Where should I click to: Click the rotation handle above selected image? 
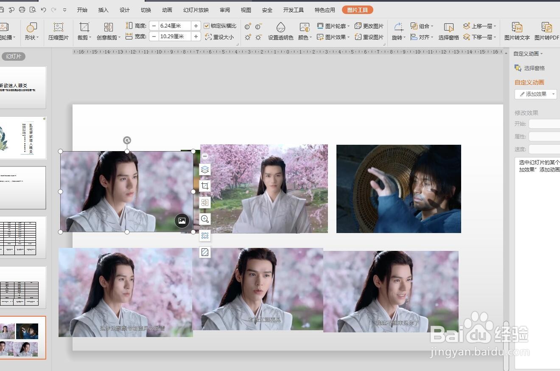click(127, 140)
